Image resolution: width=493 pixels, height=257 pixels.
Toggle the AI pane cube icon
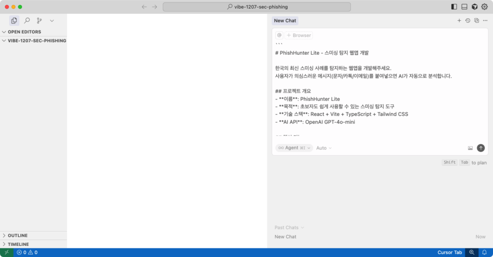click(474, 7)
